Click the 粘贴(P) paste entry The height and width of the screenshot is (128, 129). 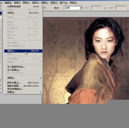pos(23,32)
